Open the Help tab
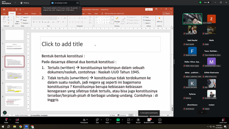This screenshot has width=229, height=129. (x=96, y=14)
